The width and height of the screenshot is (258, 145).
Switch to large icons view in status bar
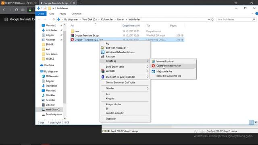click(256, 122)
